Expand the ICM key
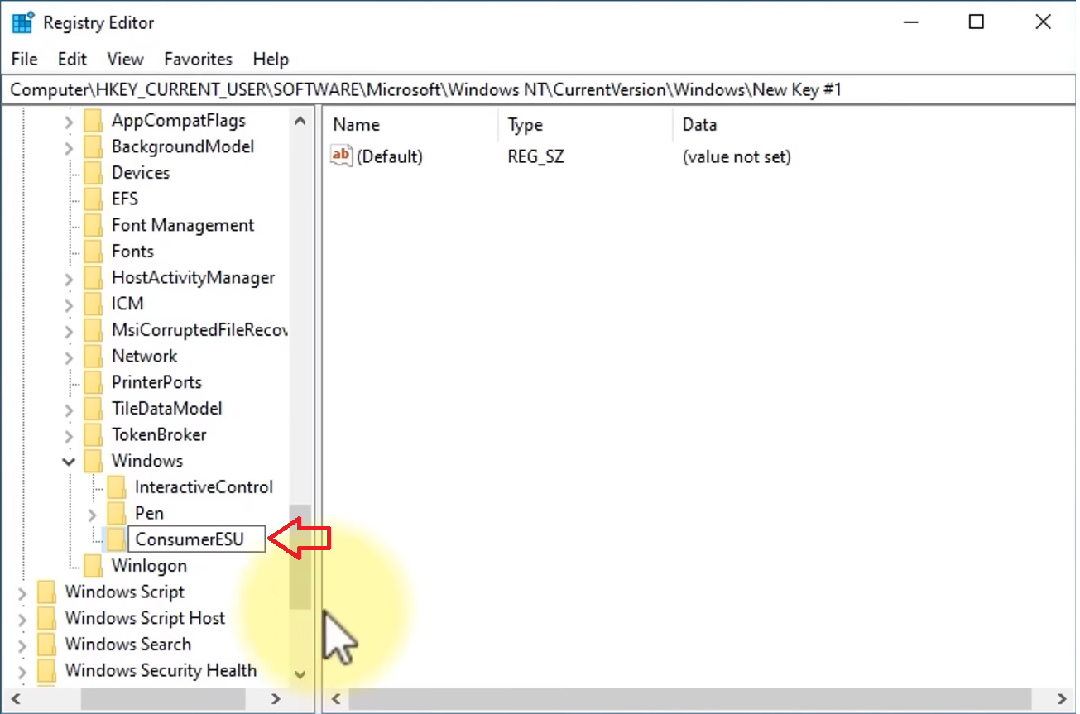The image size is (1080, 714). (x=69, y=305)
